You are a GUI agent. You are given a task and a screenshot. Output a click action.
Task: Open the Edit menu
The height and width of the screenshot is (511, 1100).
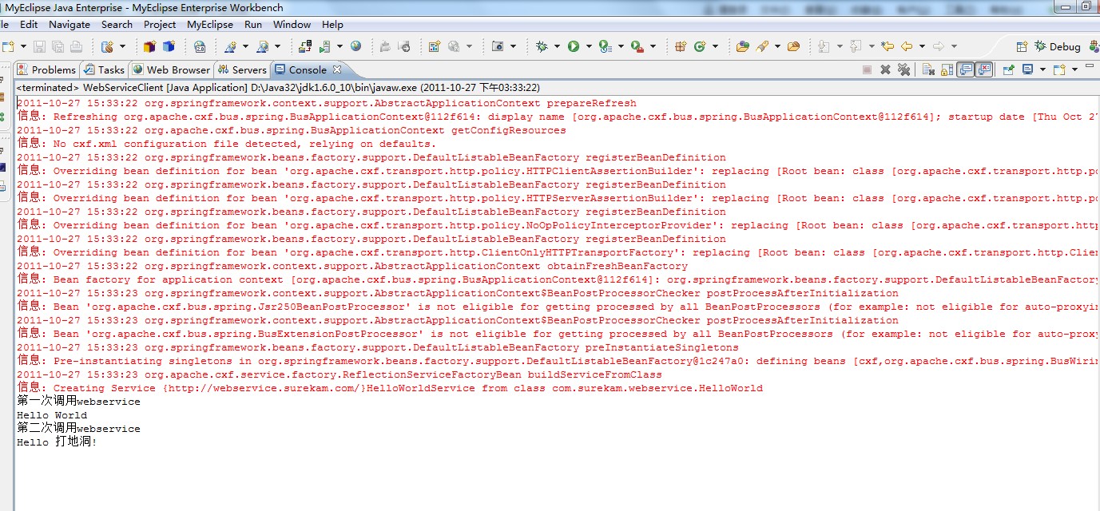pos(29,24)
